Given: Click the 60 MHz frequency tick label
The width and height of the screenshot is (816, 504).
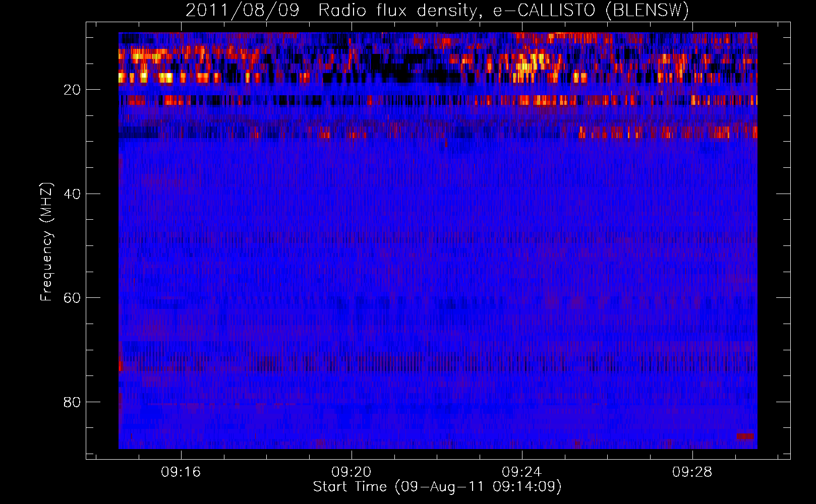Looking at the screenshot, I should (x=72, y=298).
